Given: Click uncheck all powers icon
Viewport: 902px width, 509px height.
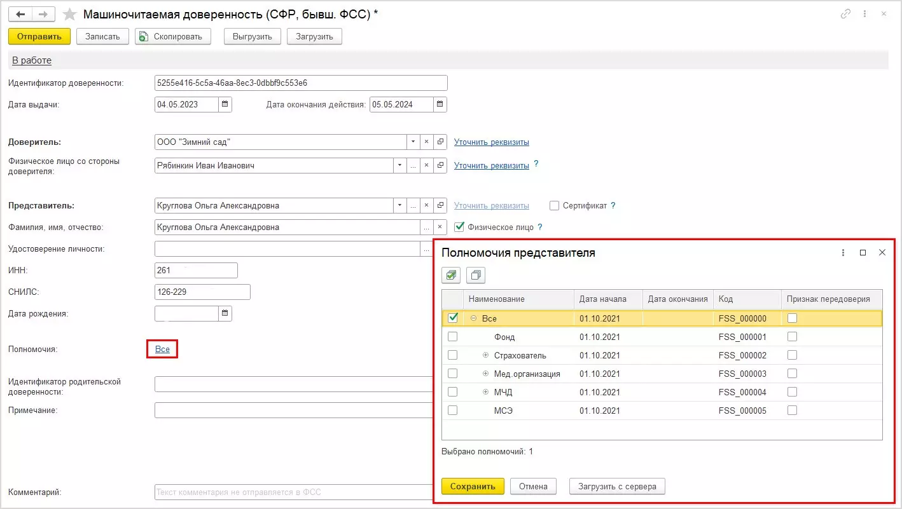Looking at the screenshot, I should [476, 275].
